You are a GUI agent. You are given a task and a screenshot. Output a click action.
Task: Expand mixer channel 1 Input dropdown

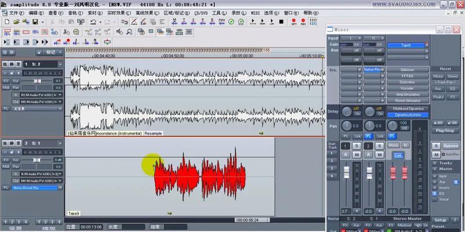359,38
